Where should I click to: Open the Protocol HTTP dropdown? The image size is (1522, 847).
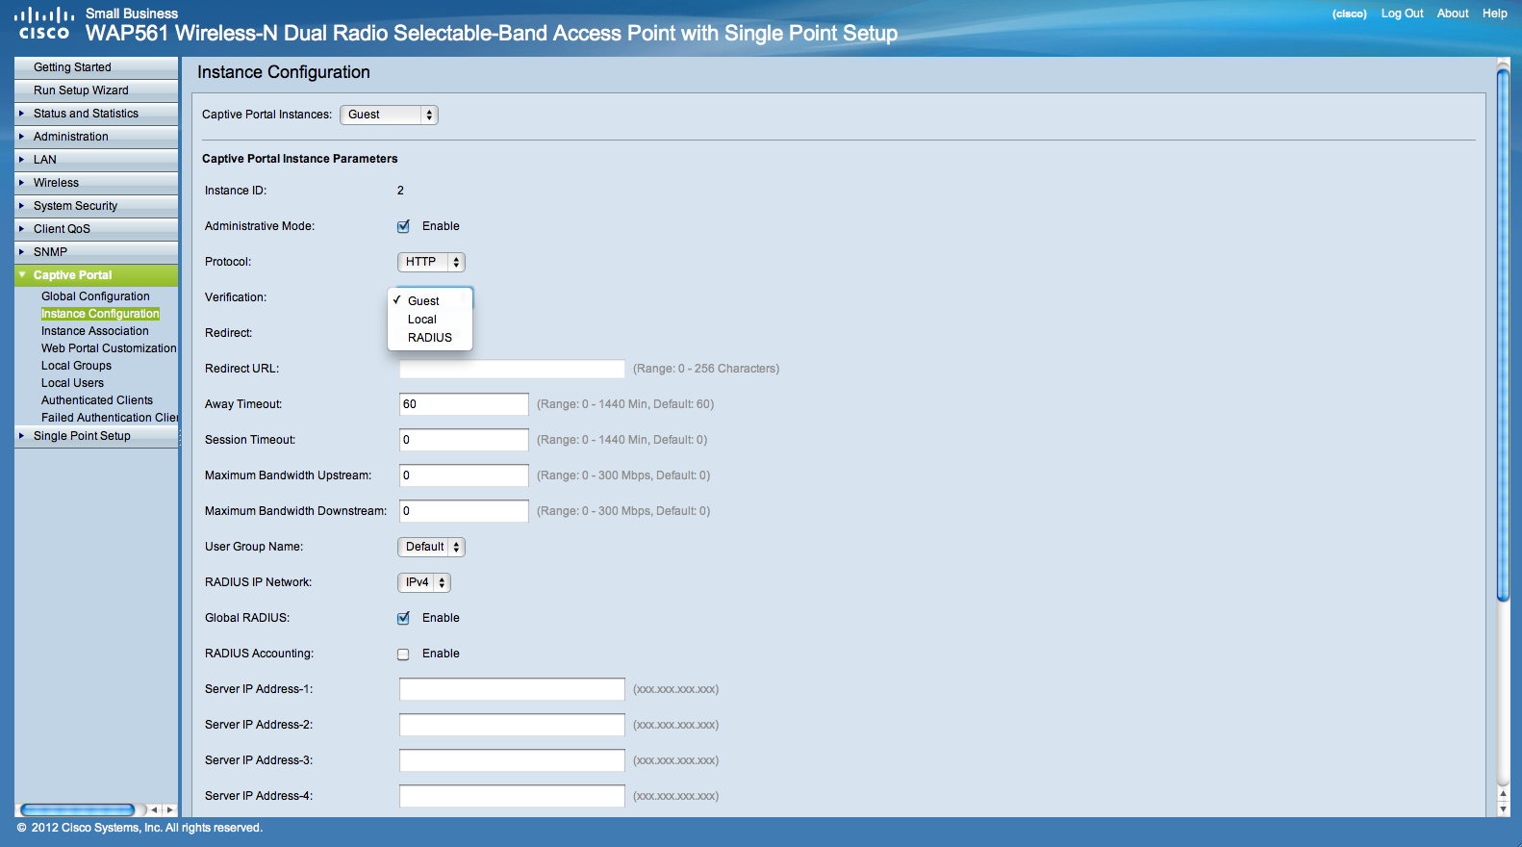pos(431,262)
